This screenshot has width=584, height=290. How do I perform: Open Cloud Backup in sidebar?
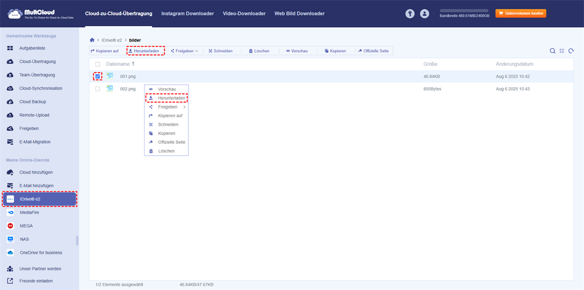point(33,102)
